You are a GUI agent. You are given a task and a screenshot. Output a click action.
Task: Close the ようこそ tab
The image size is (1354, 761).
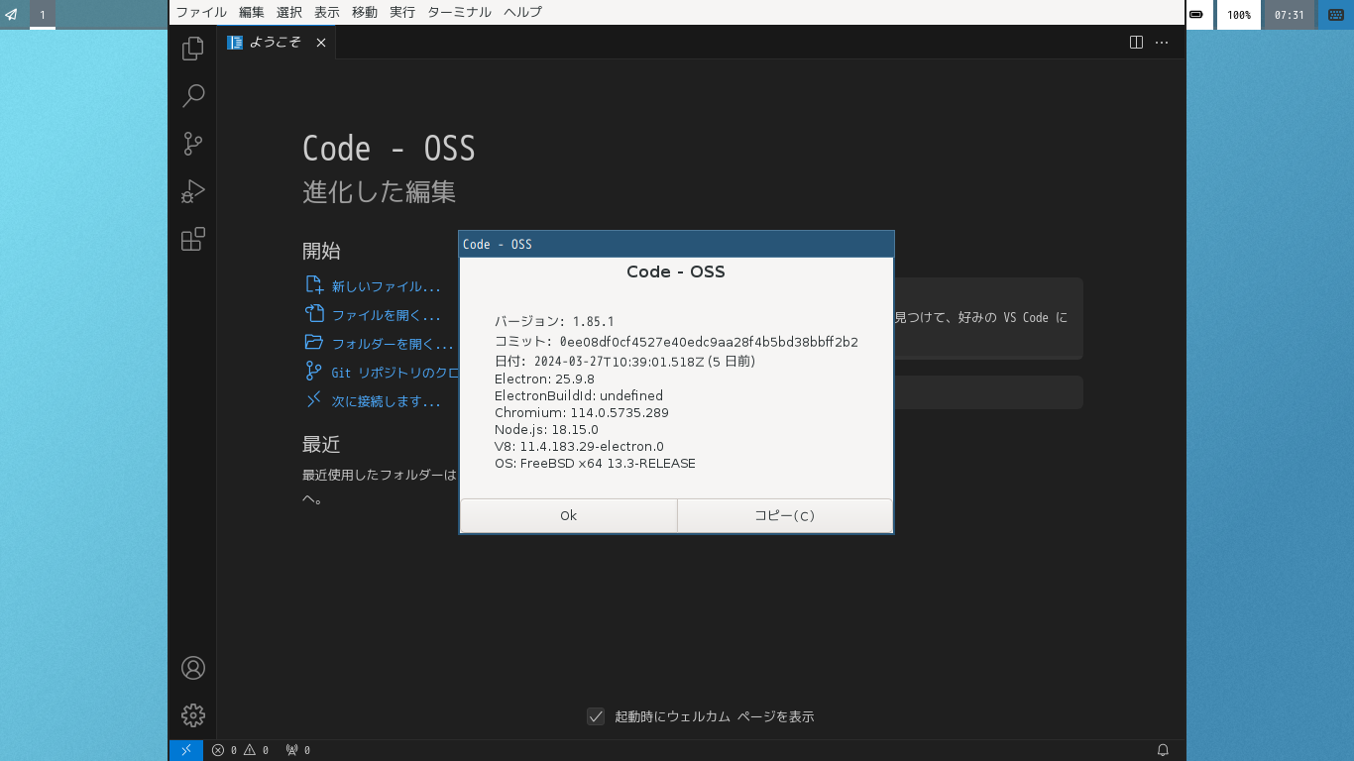coord(321,43)
